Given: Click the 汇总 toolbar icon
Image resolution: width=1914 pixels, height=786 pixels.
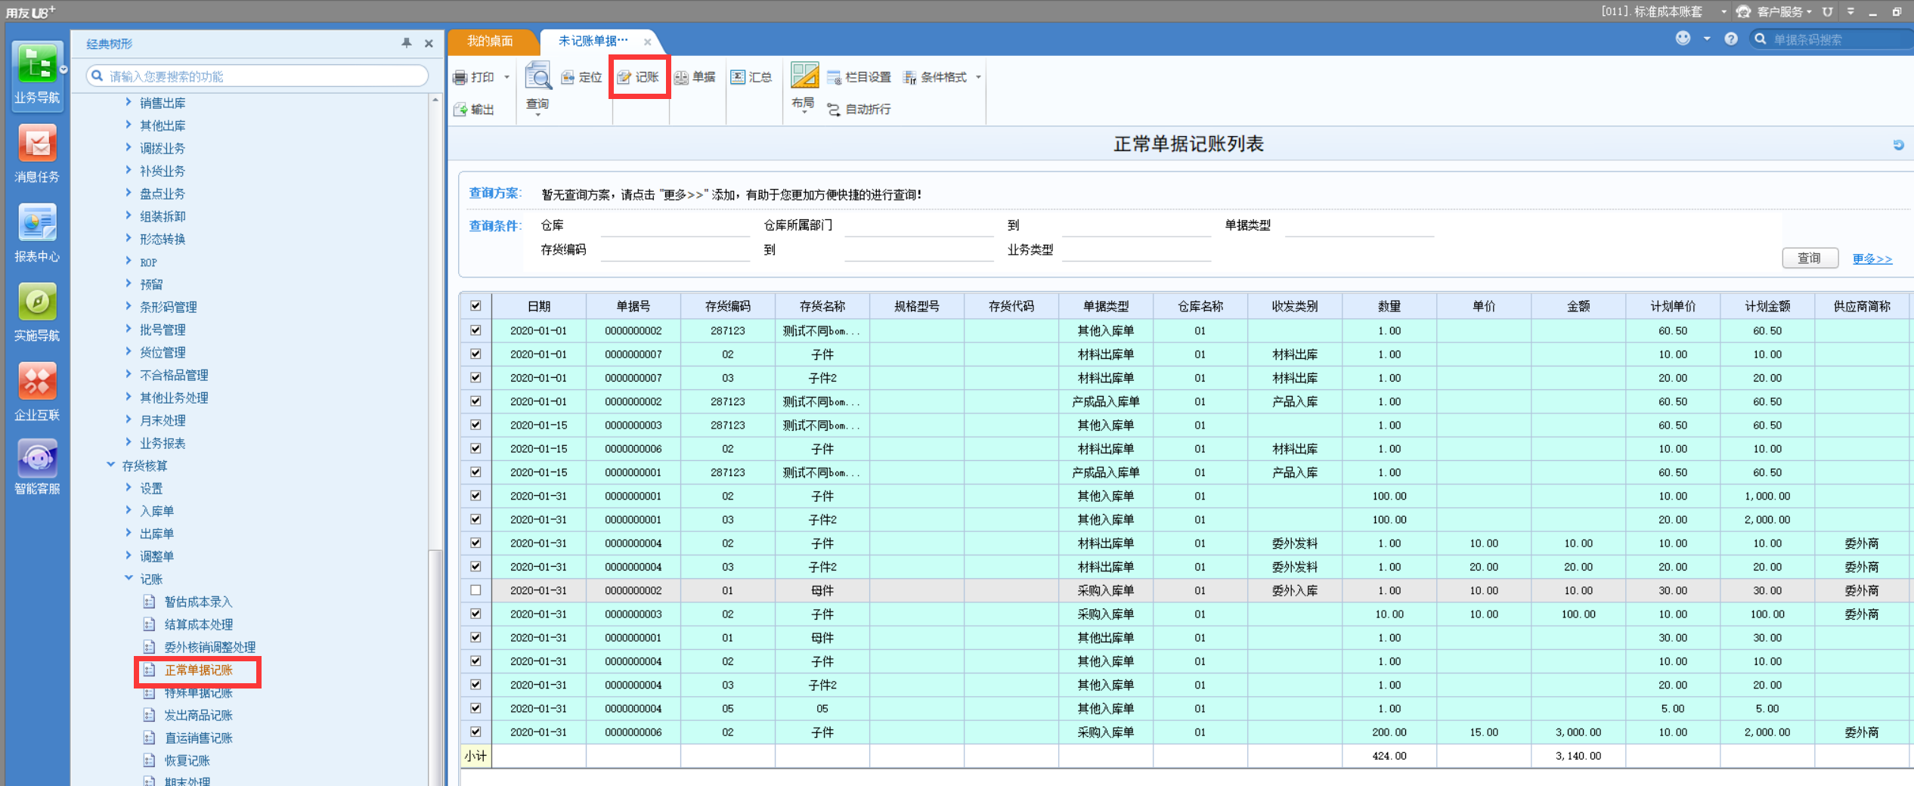Looking at the screenshot, I should 738,77.
